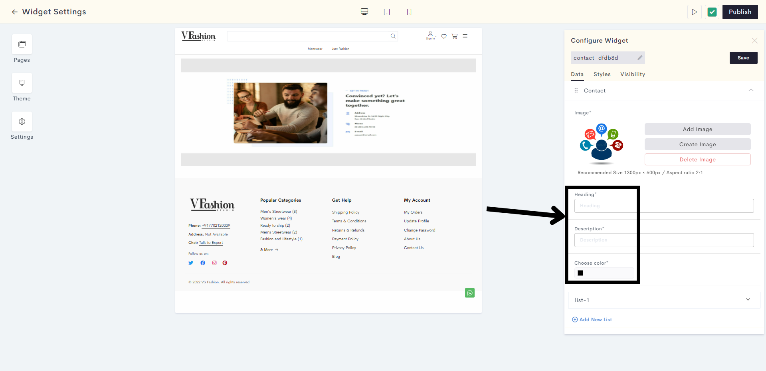Open the Sign In user icon
The image size is (766, 371).
tap(430, 35)
